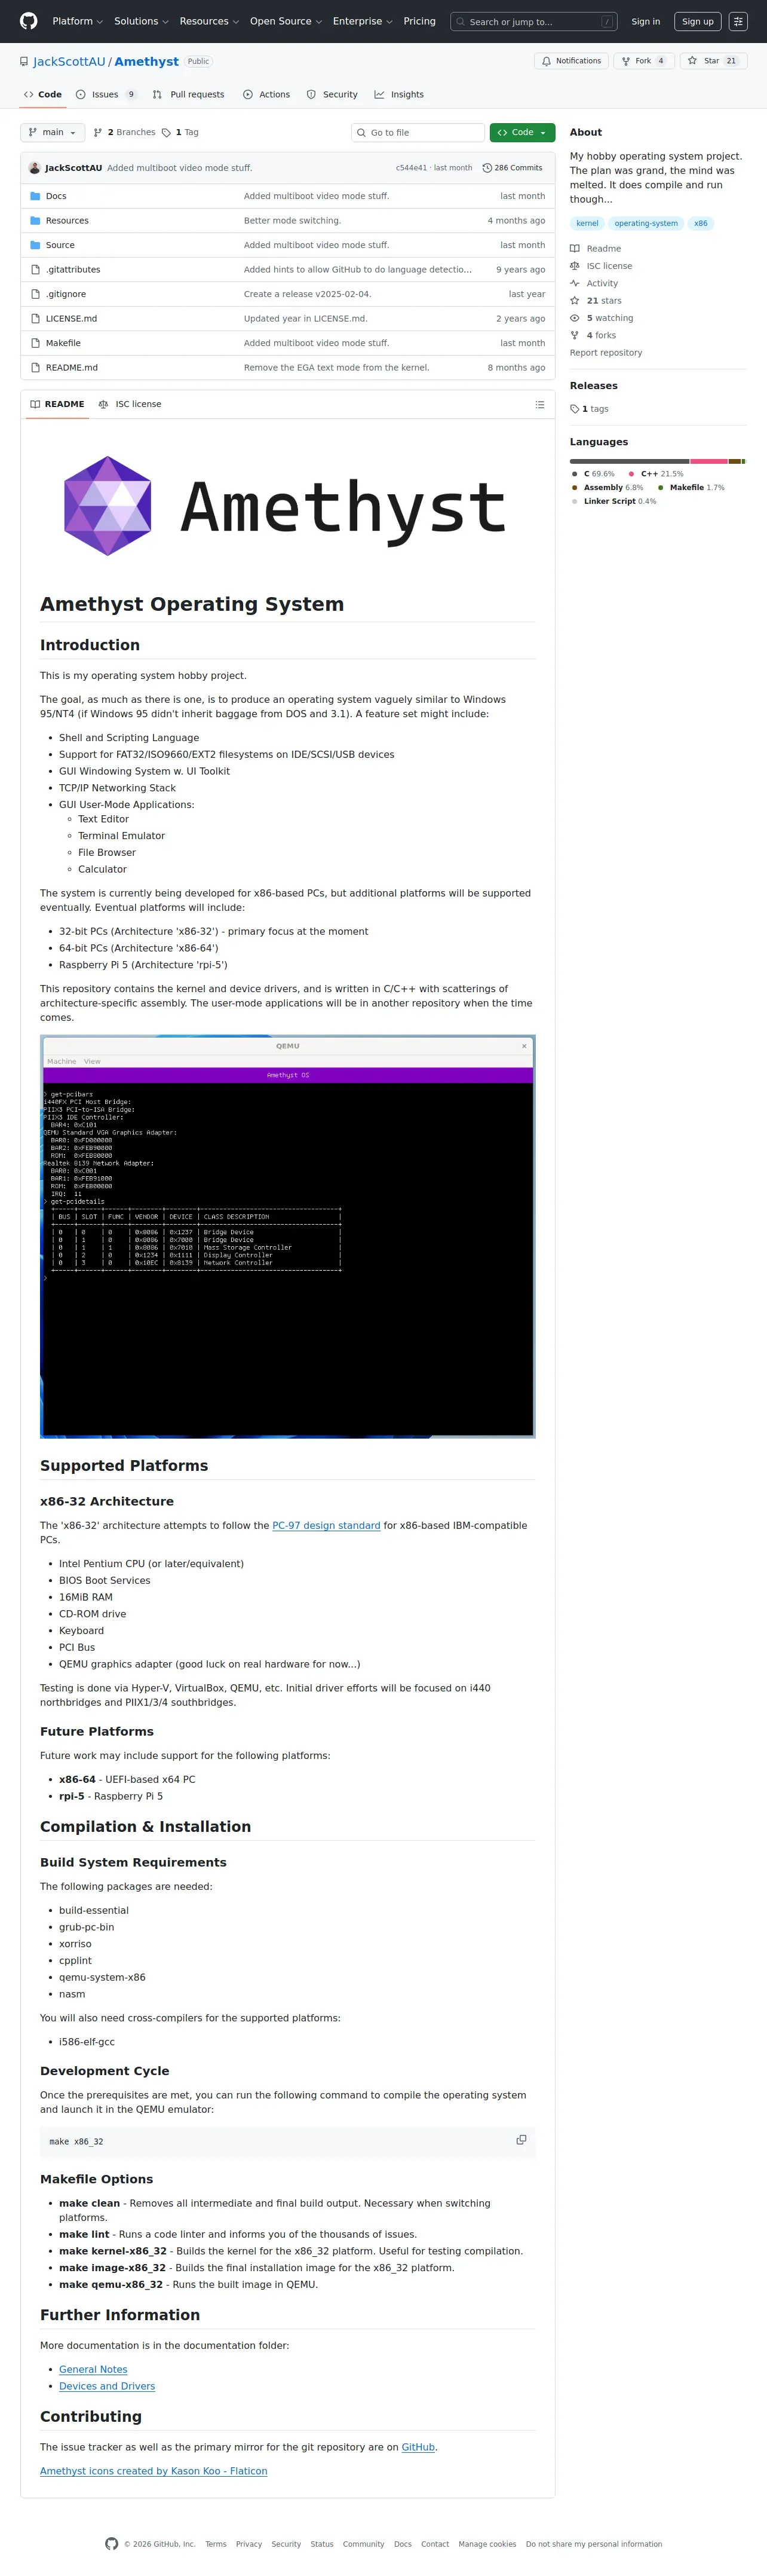Expand the Enterprise menu

pyautogui.click(x=363, y=21)
